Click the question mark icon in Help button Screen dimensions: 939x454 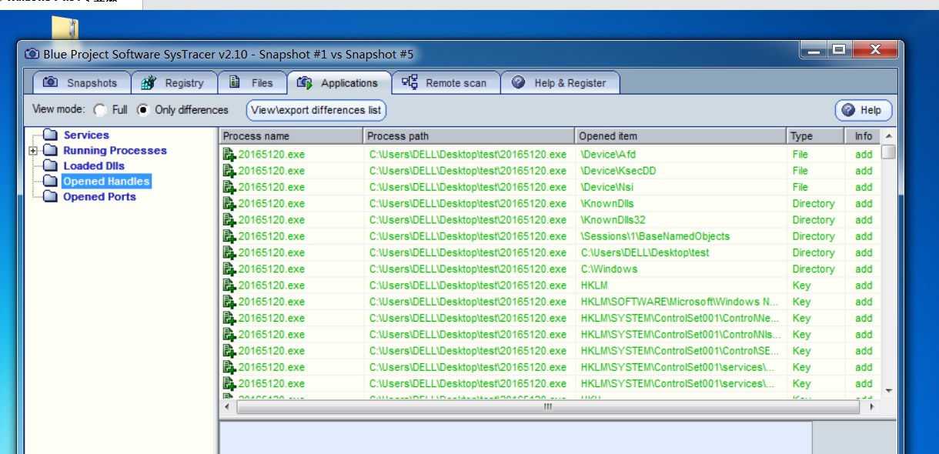pos(848,110)
